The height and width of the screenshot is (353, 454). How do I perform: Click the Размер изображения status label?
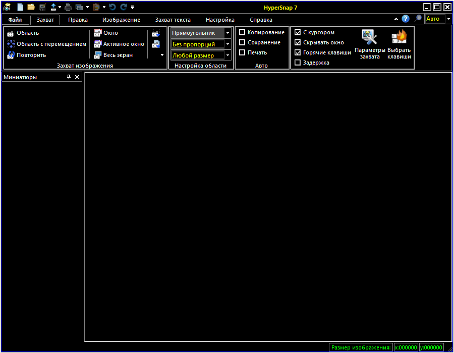pyautogui.click(x=361, y=347)
